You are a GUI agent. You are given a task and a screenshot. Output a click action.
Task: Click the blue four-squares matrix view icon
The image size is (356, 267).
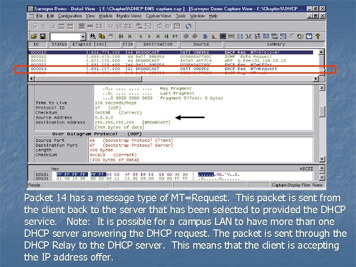pos(240,36)
